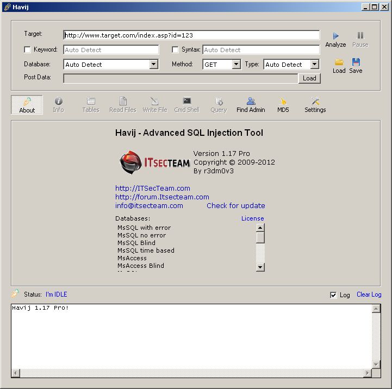Click log pane scroll right arrow

point(367,373)
